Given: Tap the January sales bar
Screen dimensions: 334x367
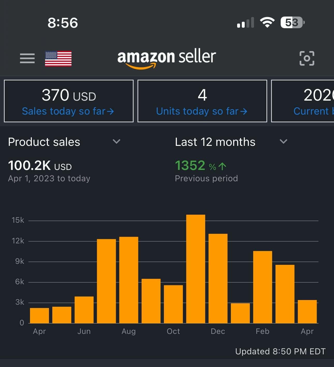Looking at the screenshot, I should click(x=240, y=313).
